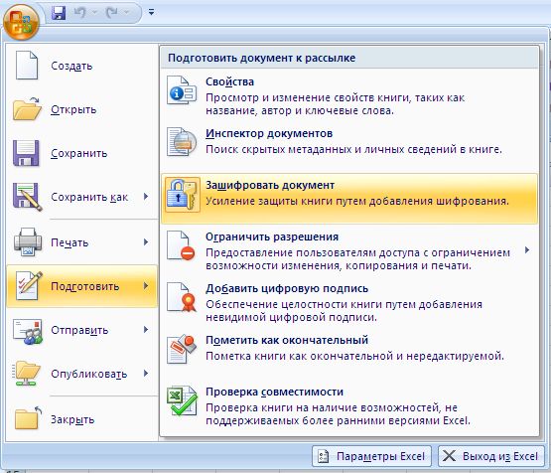The height and width of the screenshot is (473, 551).
Task: Click the digital signature ribbon icon
Action: pyautogui.click(x=182, y=297)
